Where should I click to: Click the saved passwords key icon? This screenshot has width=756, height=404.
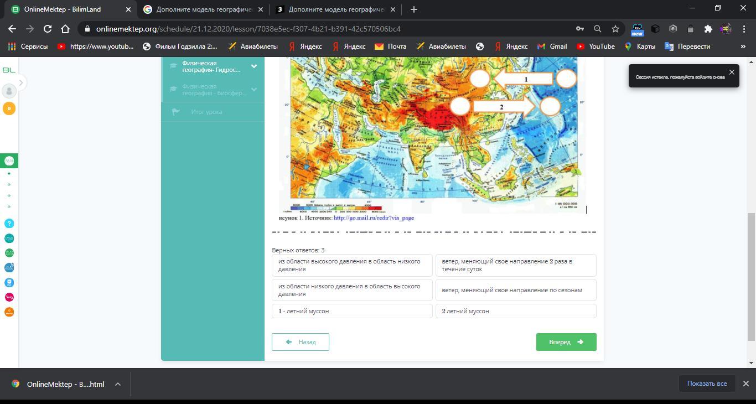(579, 29)
